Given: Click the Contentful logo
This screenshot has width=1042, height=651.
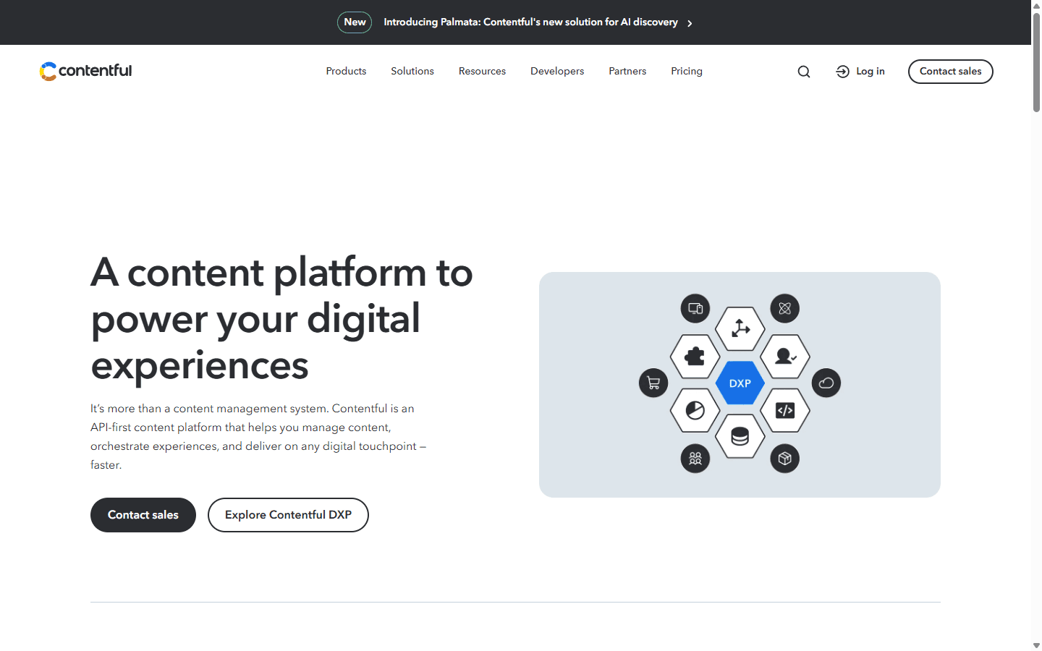Looking at the screenshot, I should point(85,71).
